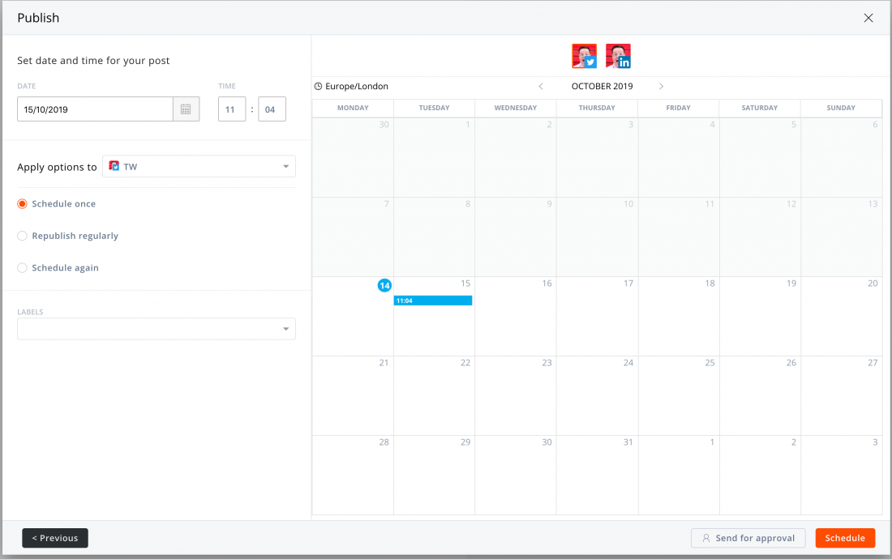Select Republish regularly radio button
Image resolution: width=892 pixels, height=559 pixels.
[x=23, y=236]
